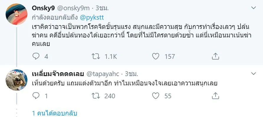Image resolution: width=263 pixels, height=117 pixels.
Task: Share Onsky9's tweet
Action: pos(216,56)
